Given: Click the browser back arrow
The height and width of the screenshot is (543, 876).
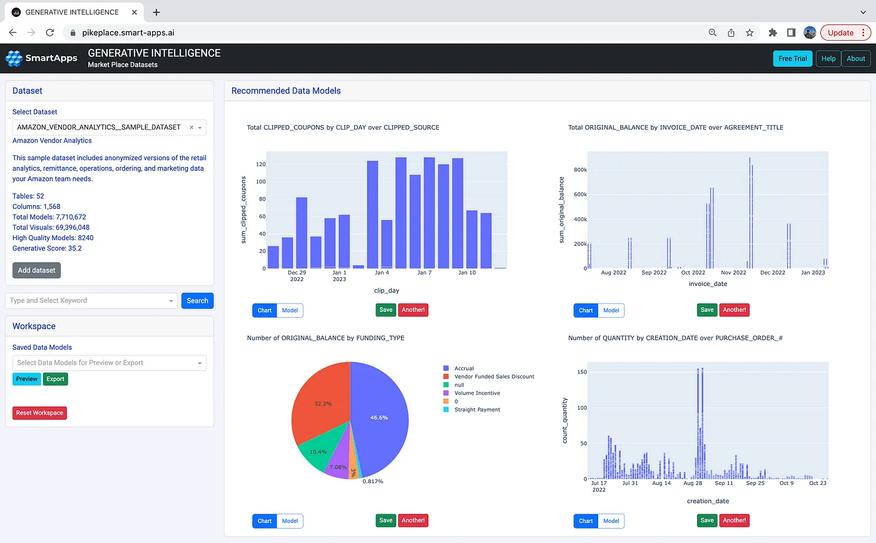Looking at the screenshot, I should click(13, 33).
